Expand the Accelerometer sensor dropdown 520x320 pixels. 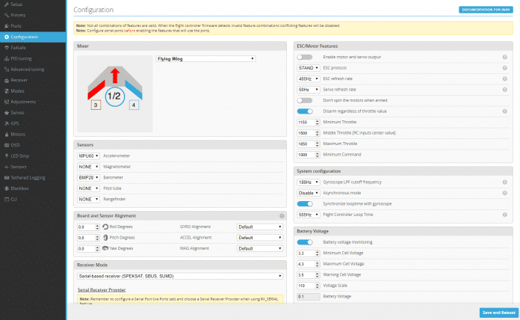[87, 156]
